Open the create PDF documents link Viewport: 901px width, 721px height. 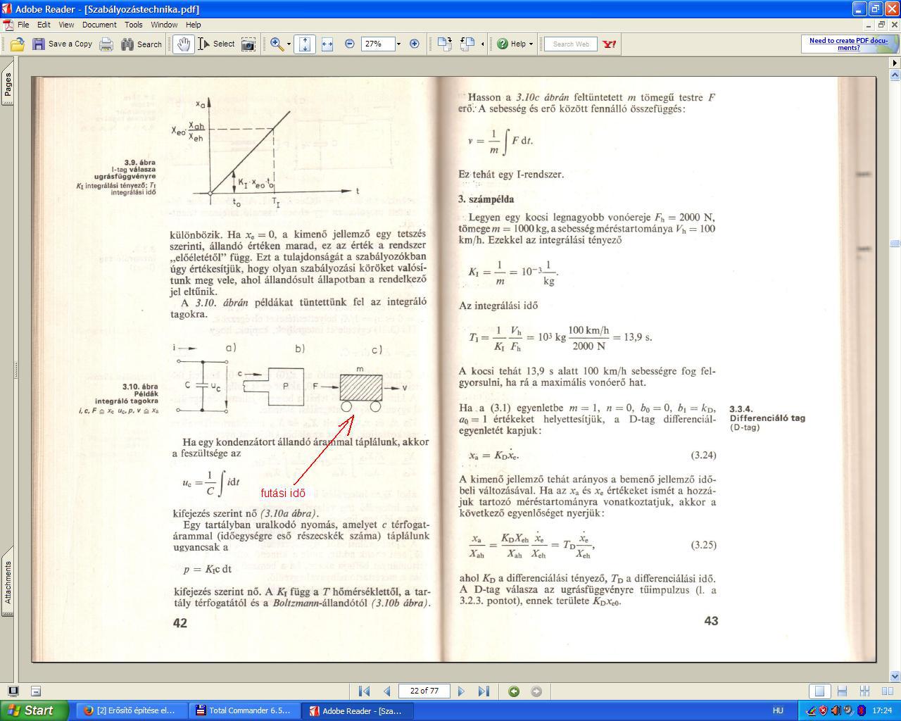click(x=848, y=44)
